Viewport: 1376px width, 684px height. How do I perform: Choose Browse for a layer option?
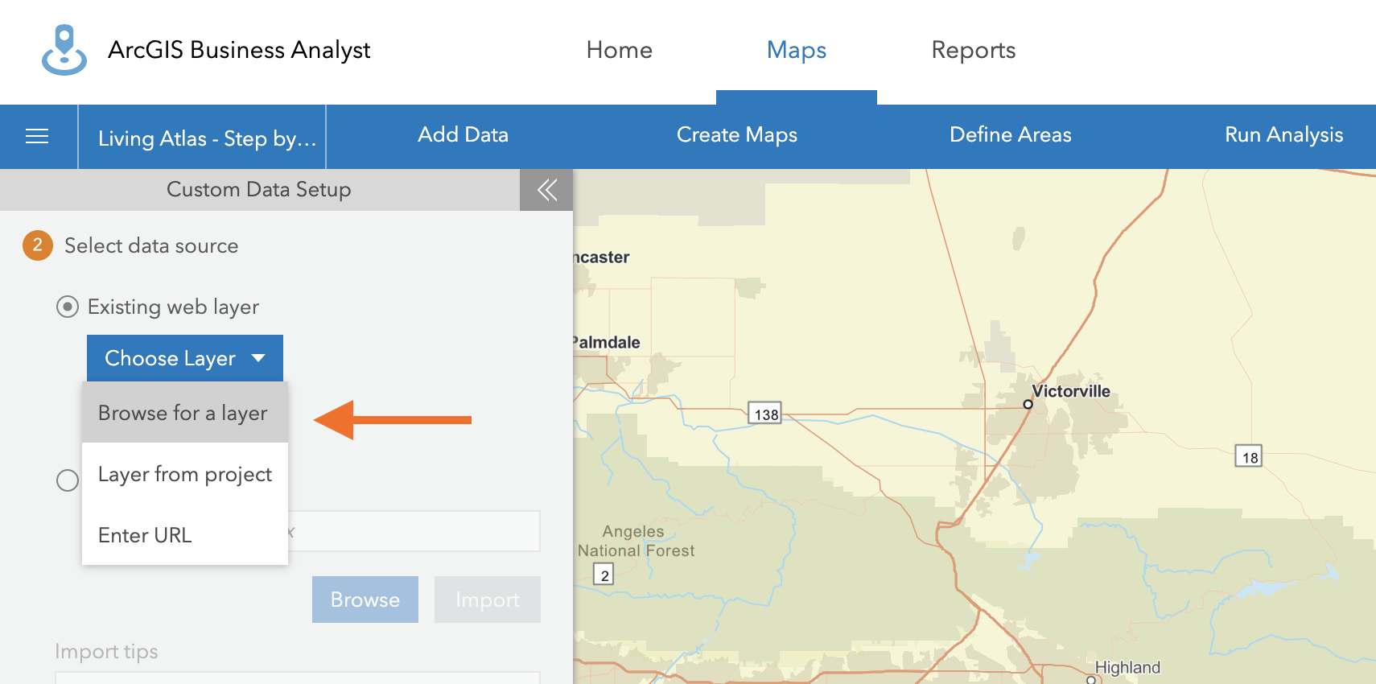click(x=185, y=413)
